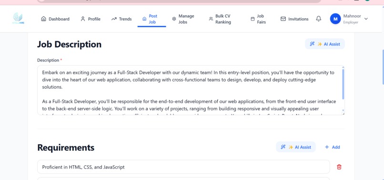
Task: Click the blue M user avatar
Action: (x=335, y=19)
